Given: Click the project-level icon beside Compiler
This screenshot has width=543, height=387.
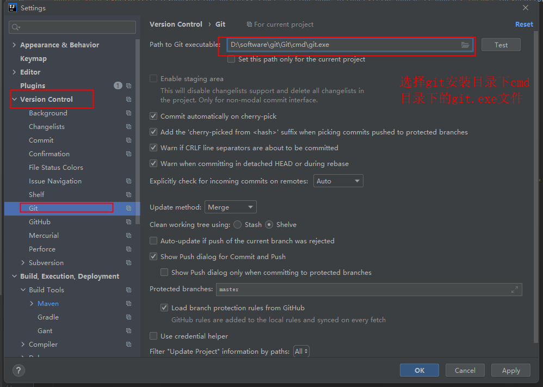Looking at the screenshot, I should 129,345.
